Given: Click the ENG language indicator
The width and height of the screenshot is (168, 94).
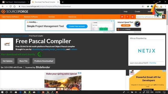Looking at the screenshot, I should click(152, 92).
